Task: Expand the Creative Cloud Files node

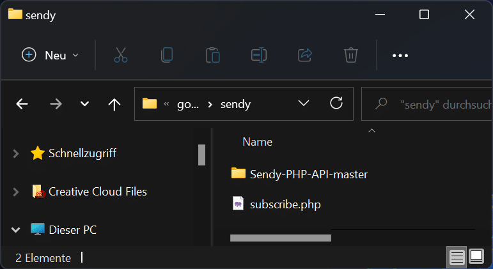Action: point(16,192)
